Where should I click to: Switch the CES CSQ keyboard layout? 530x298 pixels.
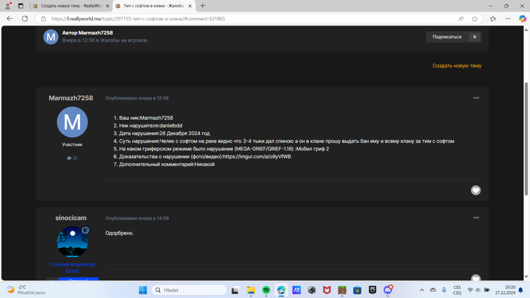point(457,290)
